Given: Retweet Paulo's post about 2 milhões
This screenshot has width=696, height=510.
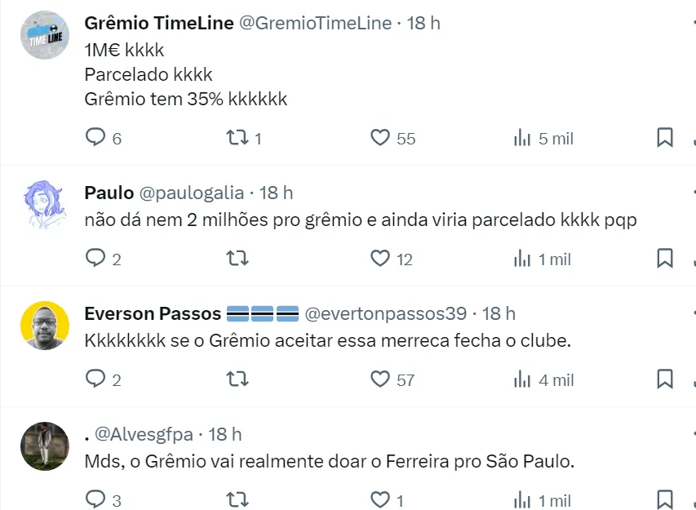Looking at the screenshot, I should [237, 259].
